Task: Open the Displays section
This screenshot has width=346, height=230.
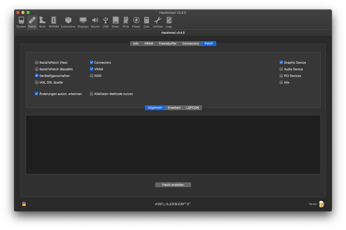Action: (x=83, y=22)
